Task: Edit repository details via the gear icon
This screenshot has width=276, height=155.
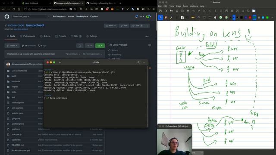Action: [150, 45]
